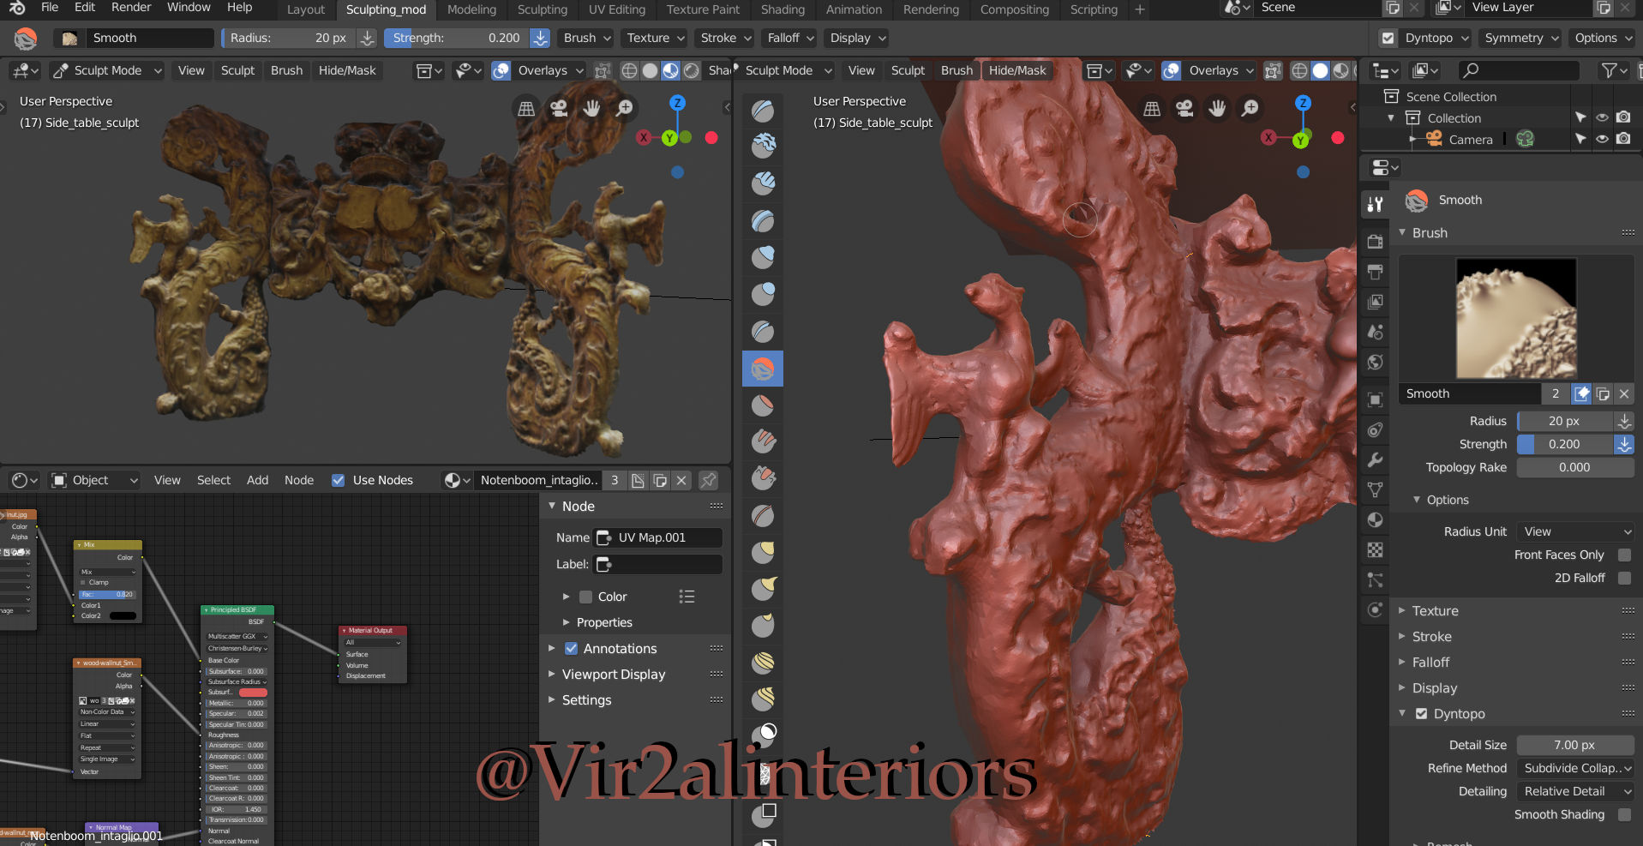Enable Front Faces Only option
The width and height of the screenshot is (1643, 846).
[x=1624, y=555]
